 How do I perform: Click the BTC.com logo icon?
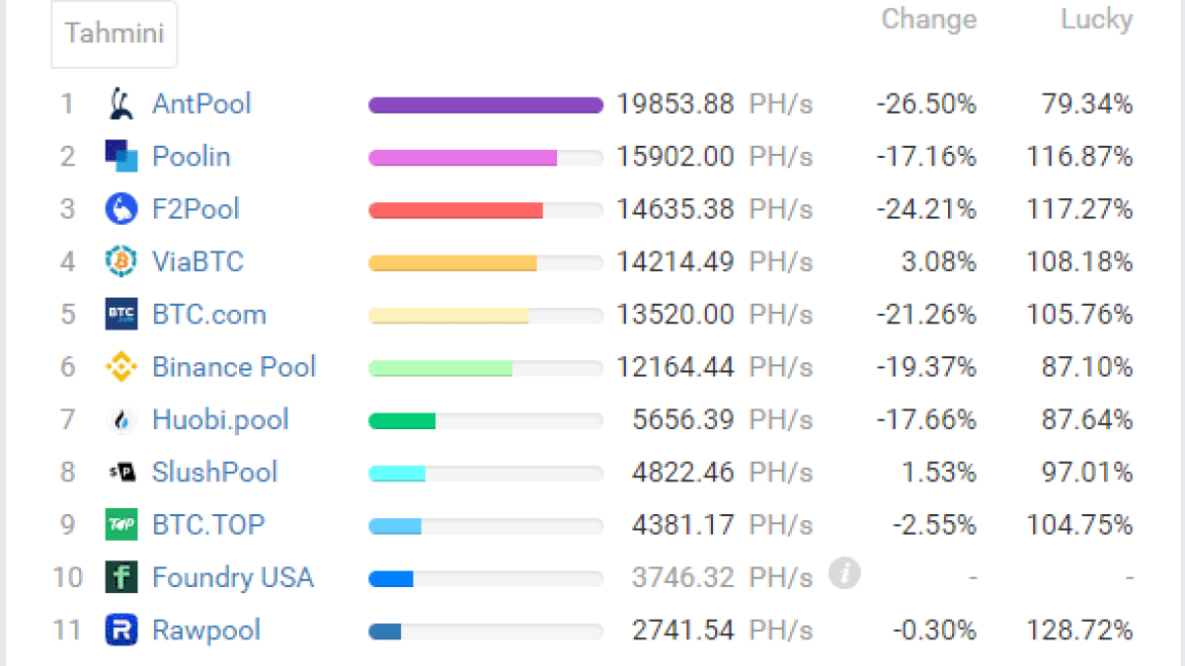pyautogui.click(x=120, y=315)
